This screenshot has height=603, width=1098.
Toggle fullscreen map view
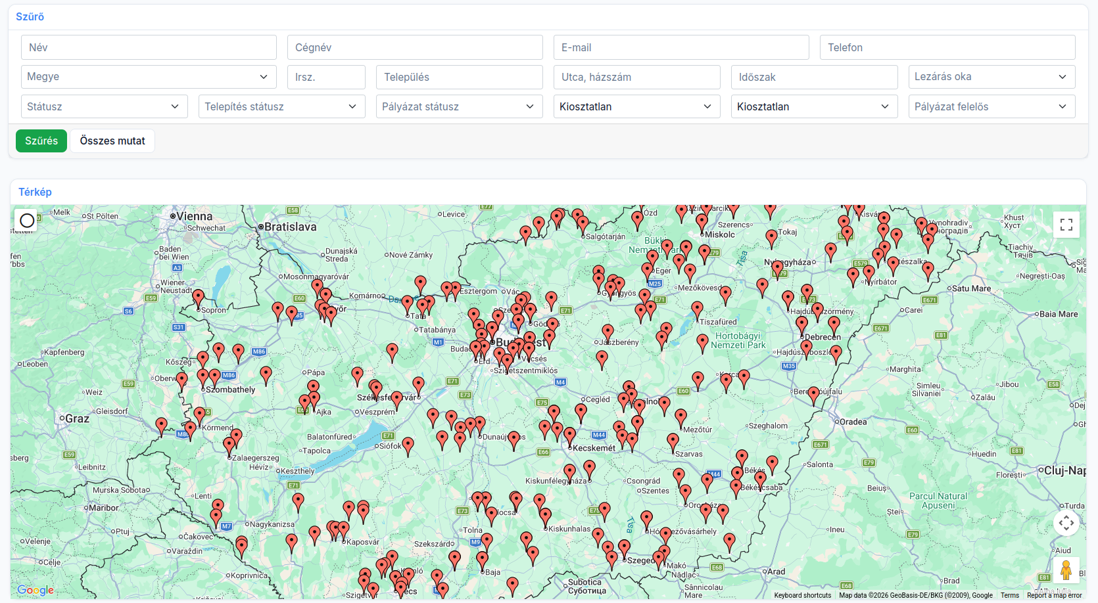click(x=1066, y=225)
